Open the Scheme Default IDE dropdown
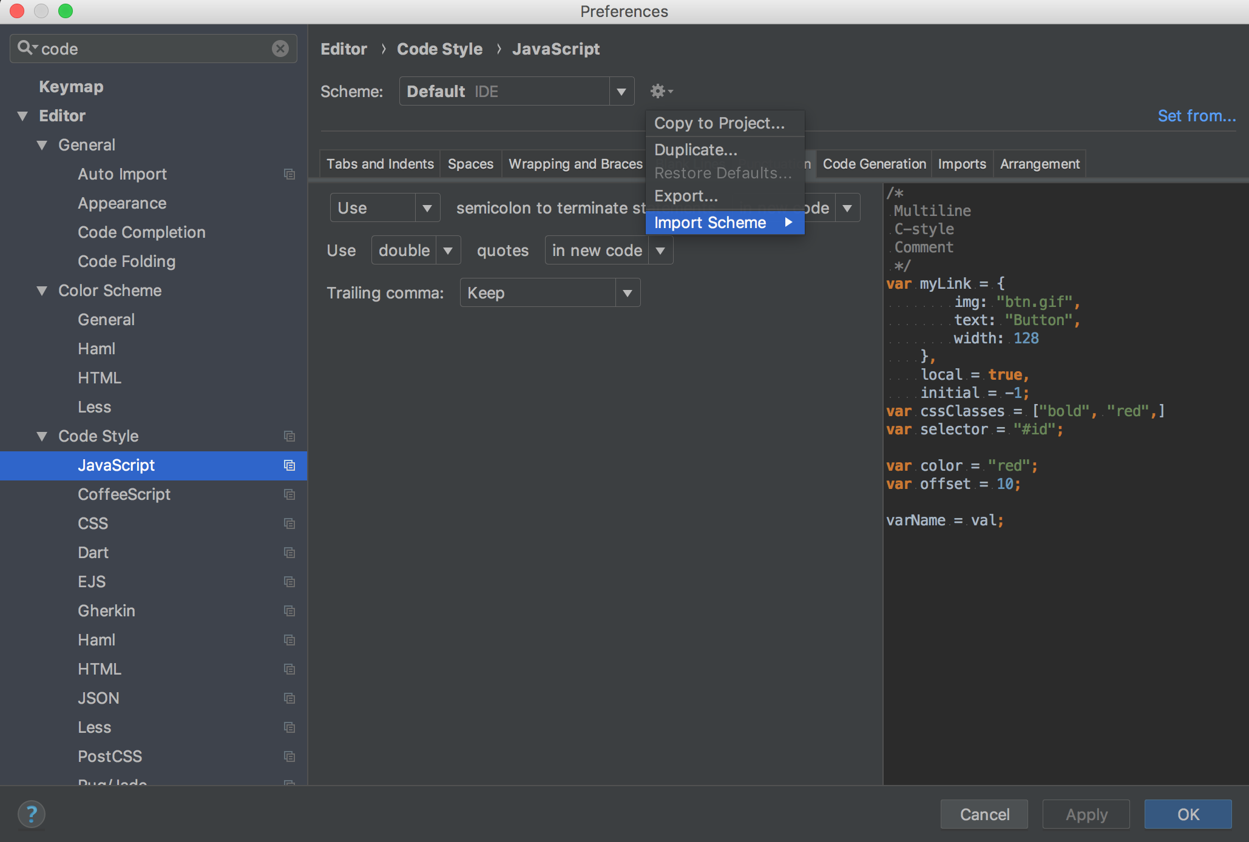1249x842 pixels. [516, 92]
